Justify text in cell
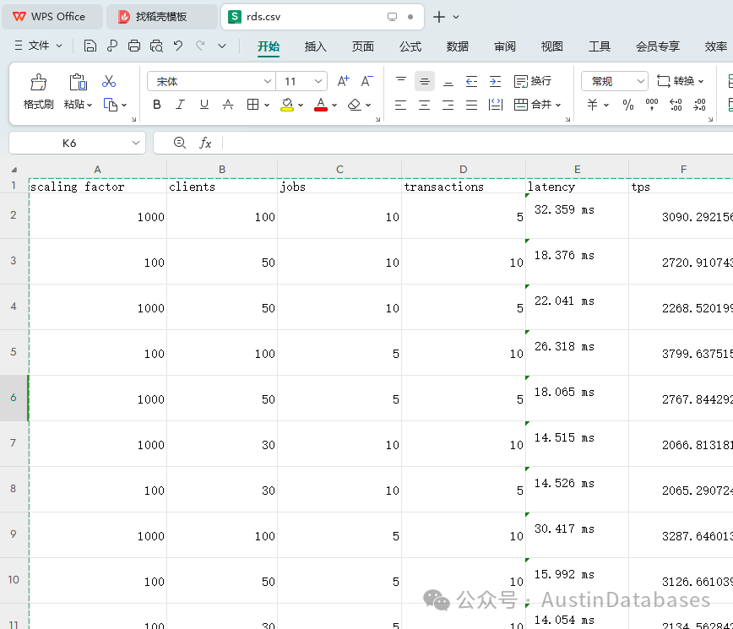733x629 pixels. (x=472, y=105)
